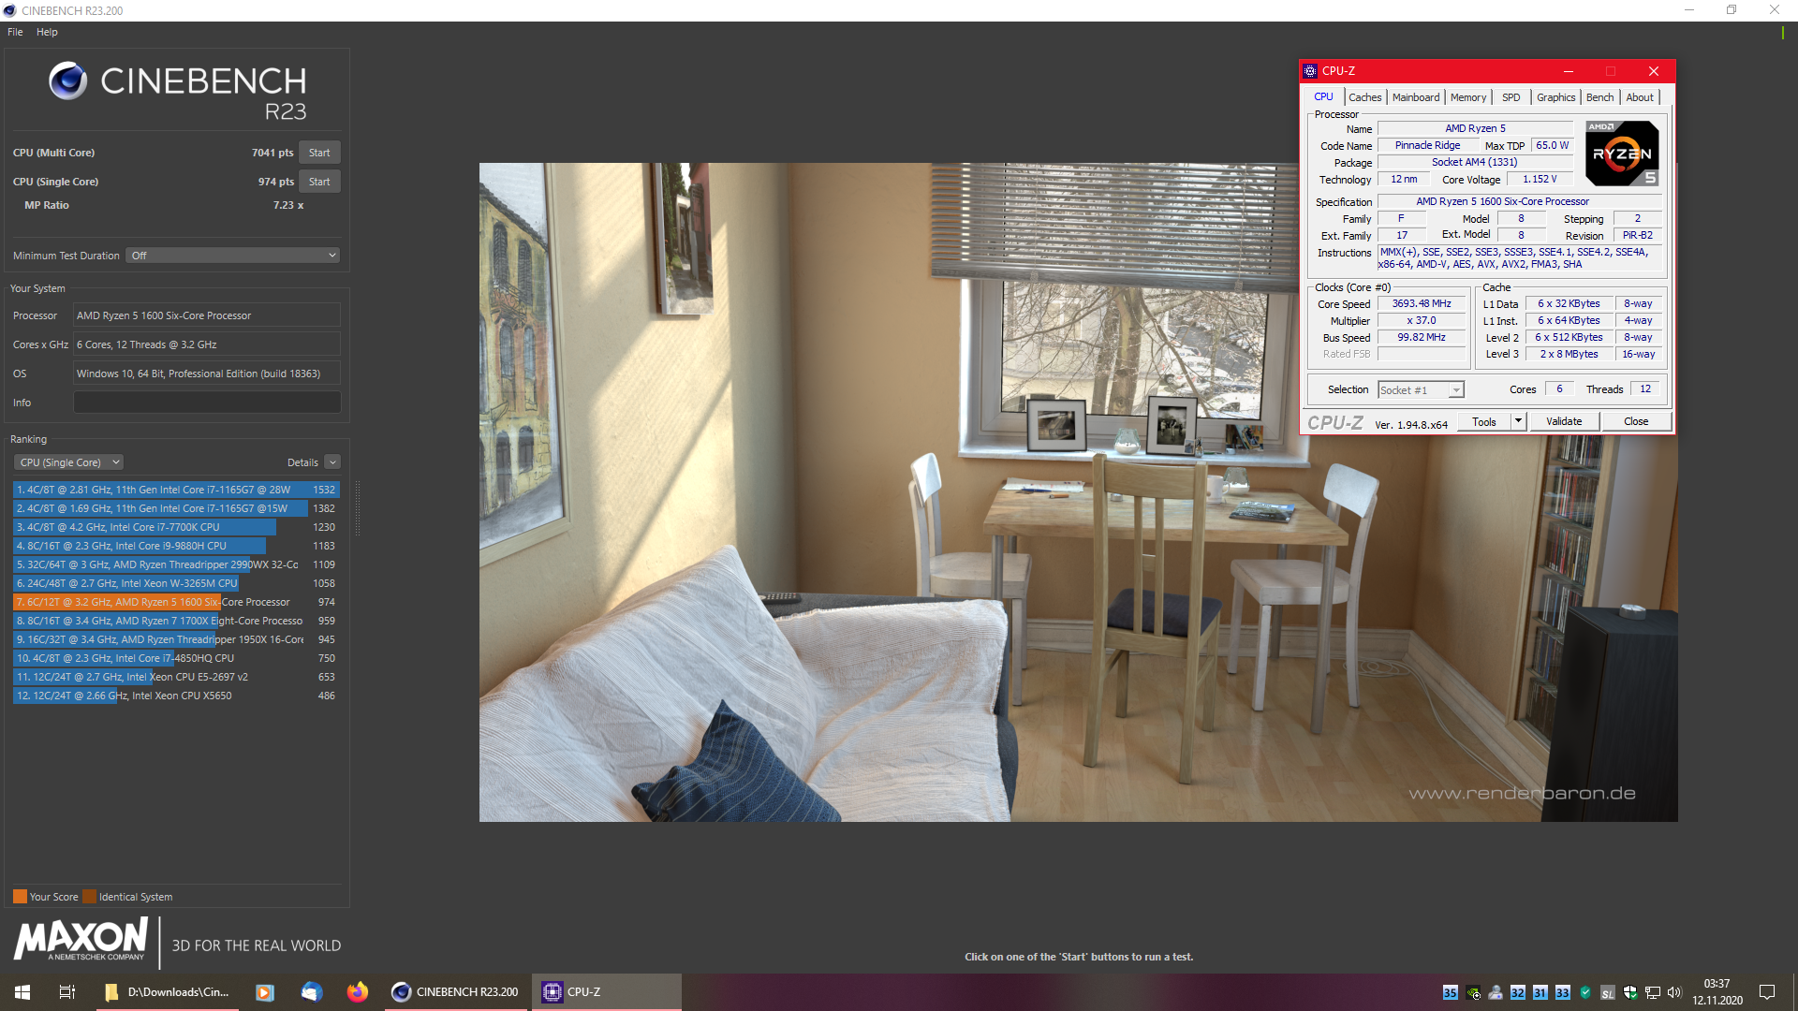The image size is (1798, 1011).
Task: Open the Help menu
Action: coord(47,32)
